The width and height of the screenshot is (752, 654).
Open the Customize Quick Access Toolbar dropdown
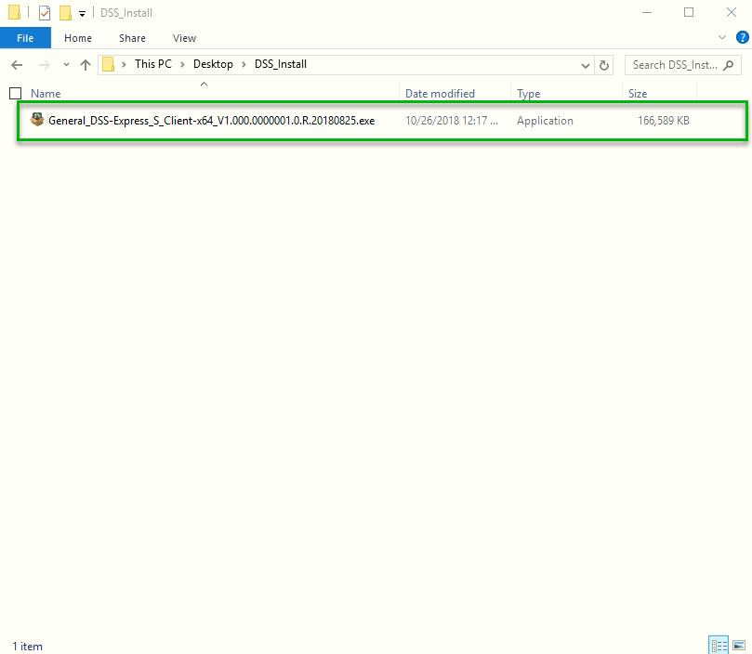(x=82, y=14)
